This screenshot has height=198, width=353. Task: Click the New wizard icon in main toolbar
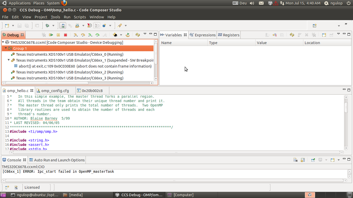coord(7,26)
